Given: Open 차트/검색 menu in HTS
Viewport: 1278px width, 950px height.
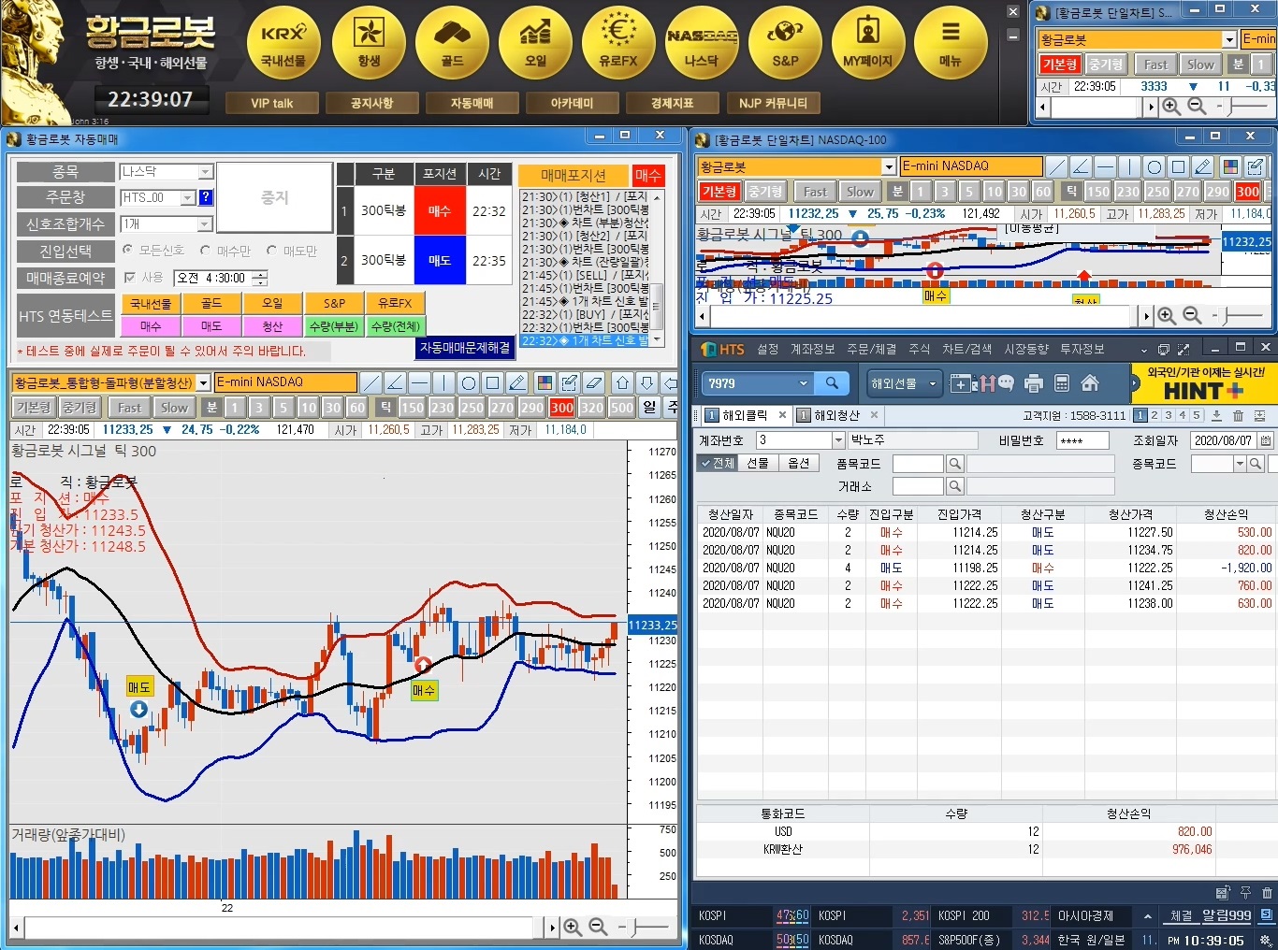Looking at the screenshot, I should pyautogui.click(x=966, y=349).
